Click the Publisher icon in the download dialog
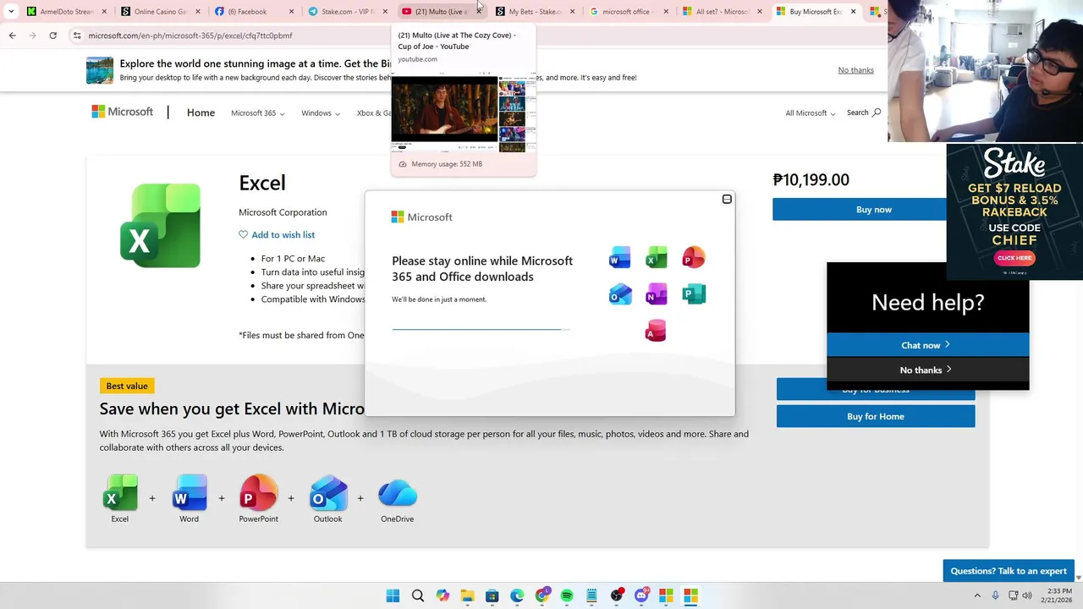The height and width of the screenshot is (609, 1083). click(694, 294)
